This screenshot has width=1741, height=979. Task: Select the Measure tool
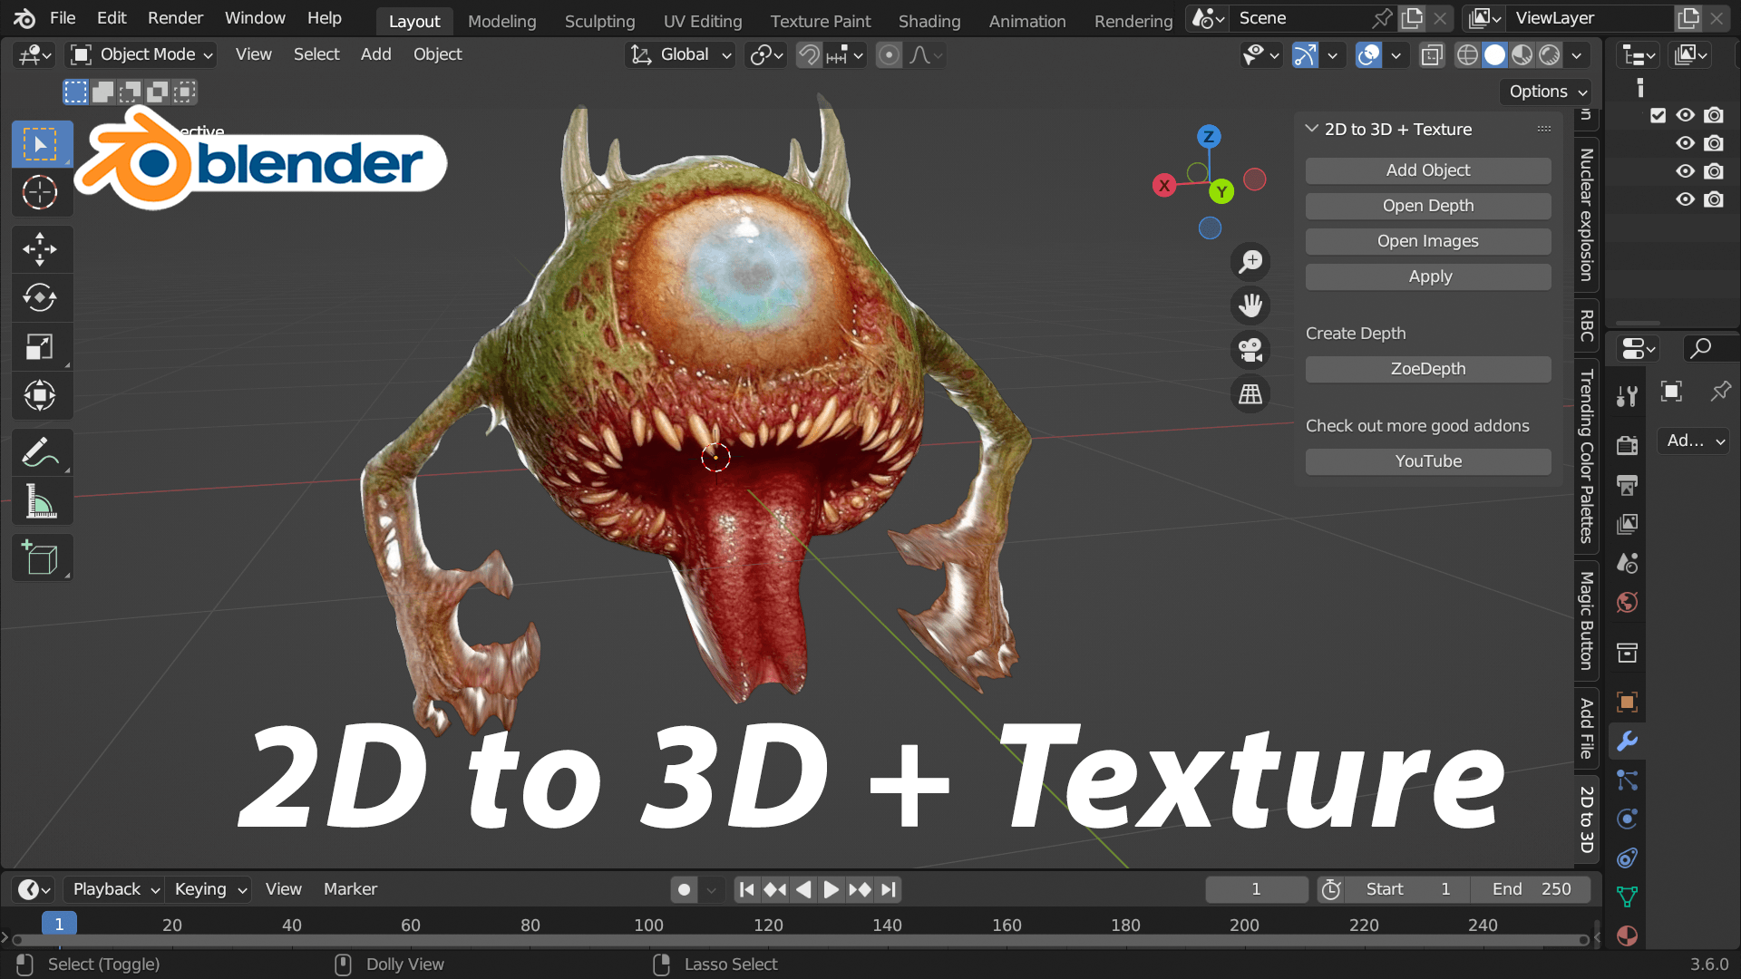tap(41, 501)
